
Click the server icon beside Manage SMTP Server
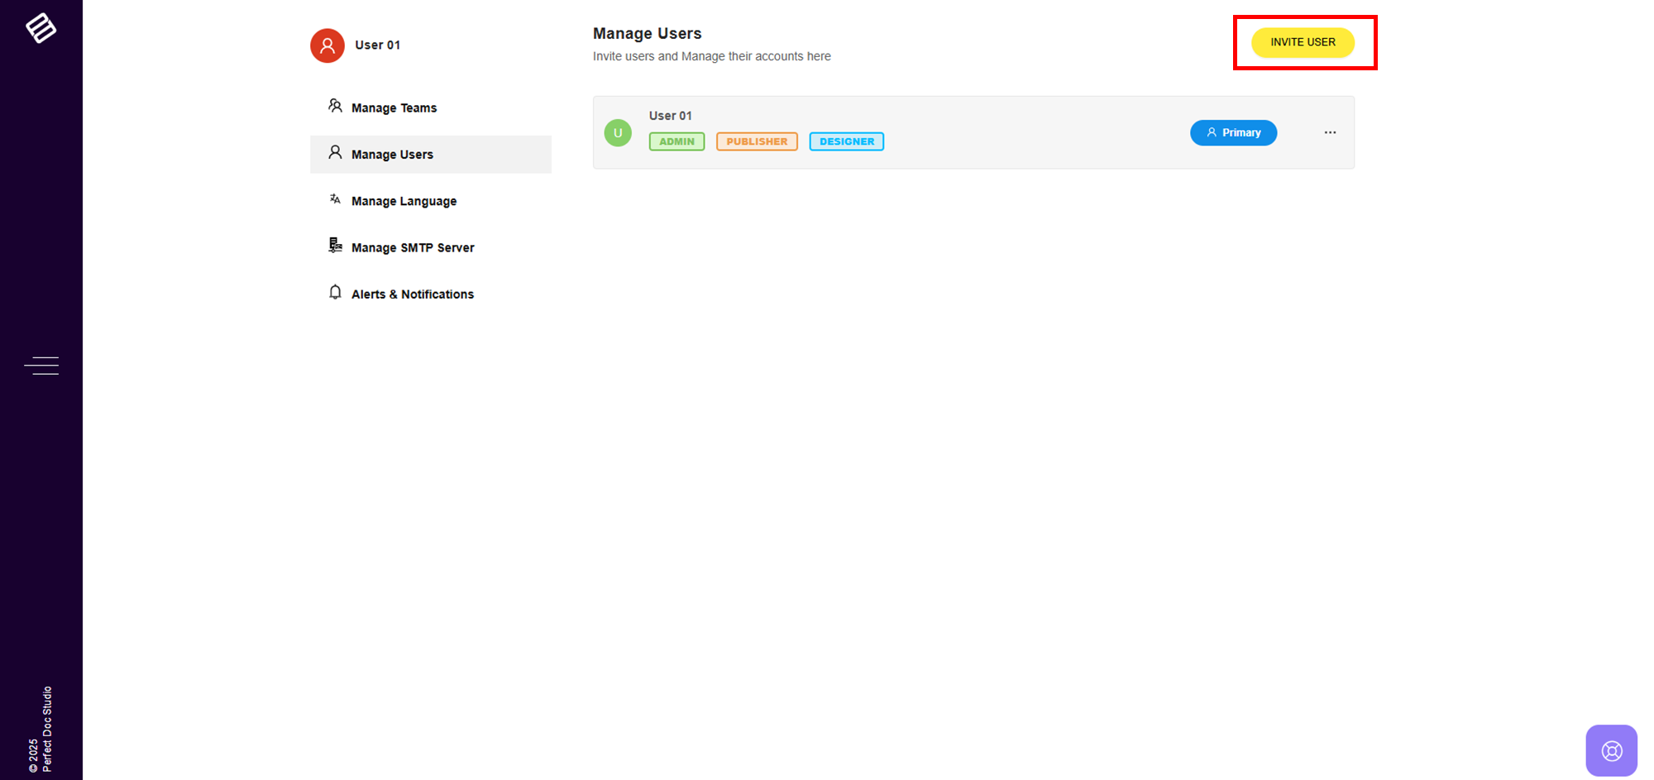(x=335, y=246)
